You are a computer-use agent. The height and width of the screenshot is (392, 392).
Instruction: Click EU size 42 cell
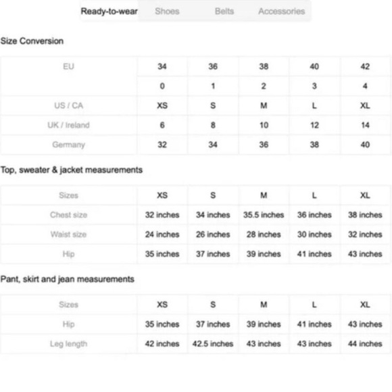pyautogui.click(x=365, y=66)
